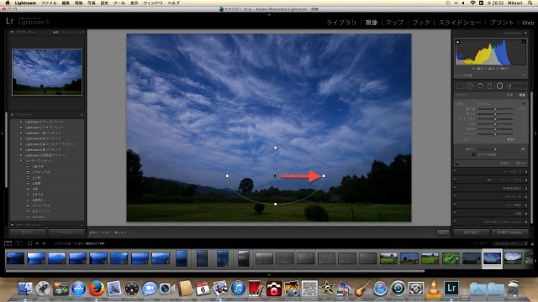This screenshot has width=538, height=302.
Task: Toggle the invert mask checkbox
Action: click(474, 154)
